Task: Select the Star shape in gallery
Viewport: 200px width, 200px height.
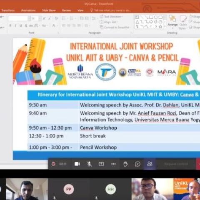Action: pyautogui.click(x=160, y=27)
